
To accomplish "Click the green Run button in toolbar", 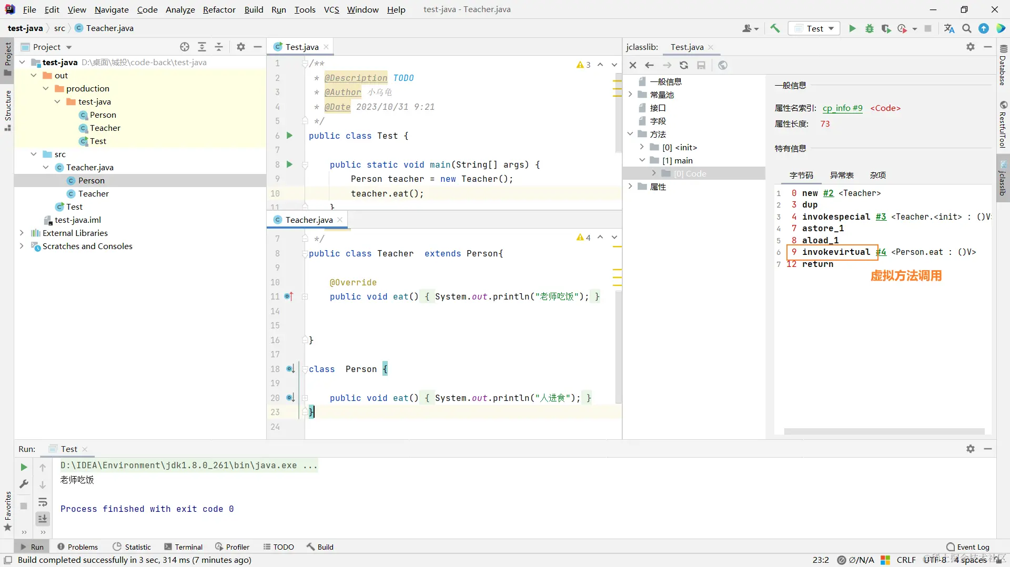I will click(x=852, y=28).
